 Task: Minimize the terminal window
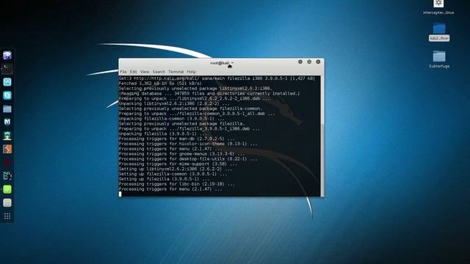300,62
